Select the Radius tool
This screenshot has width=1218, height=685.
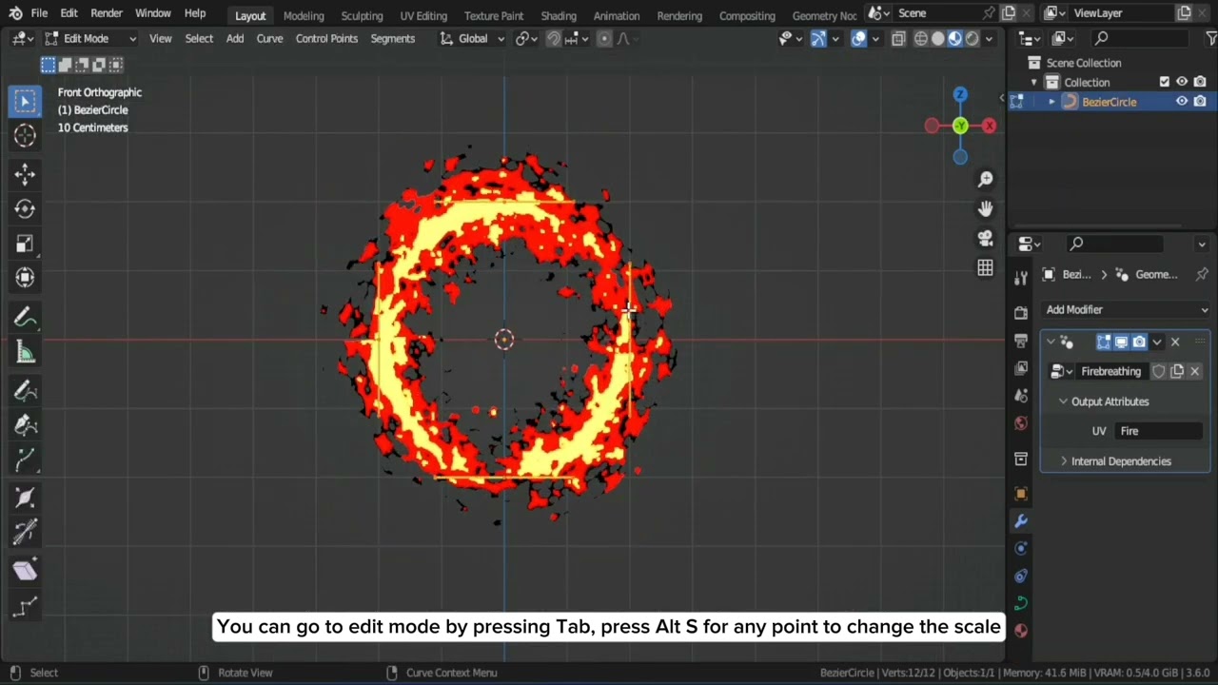point(25,499)
